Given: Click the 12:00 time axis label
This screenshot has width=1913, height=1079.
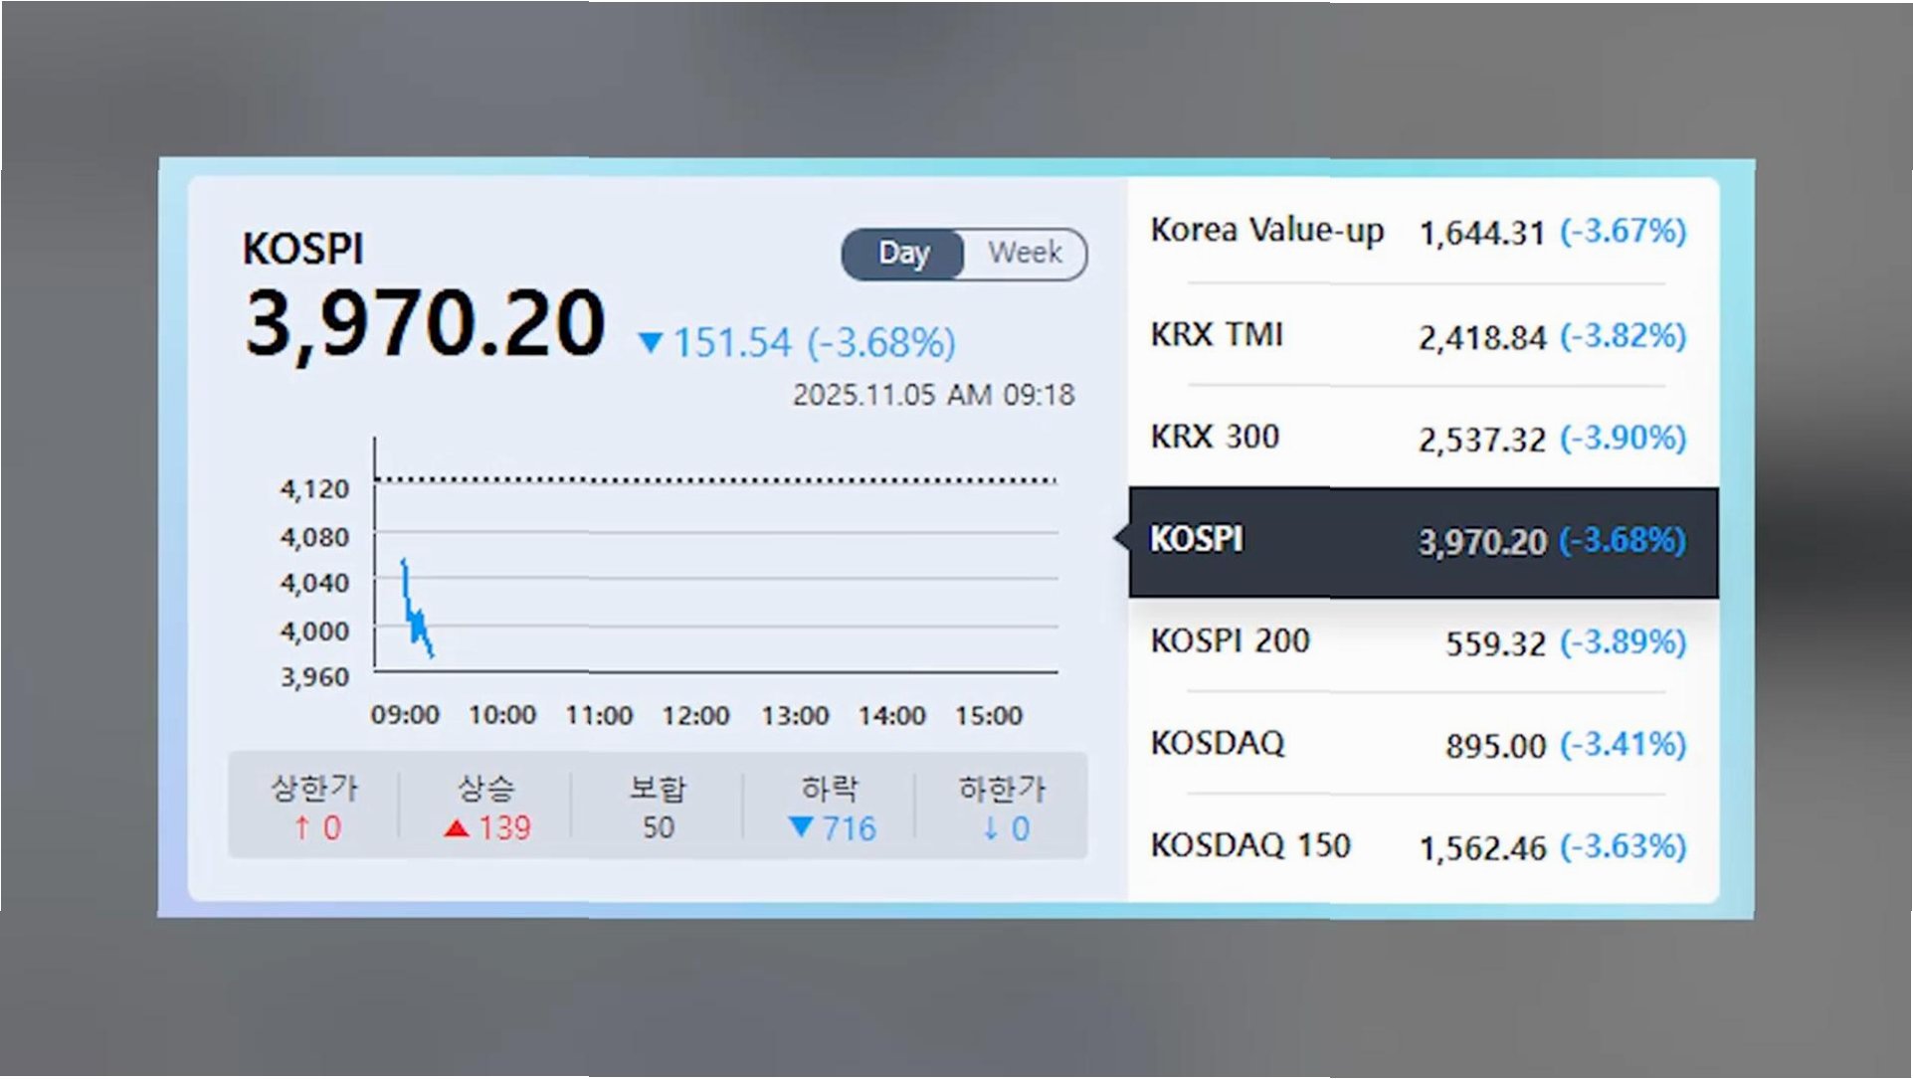Looking at the screenshot, I should (695, 716).
